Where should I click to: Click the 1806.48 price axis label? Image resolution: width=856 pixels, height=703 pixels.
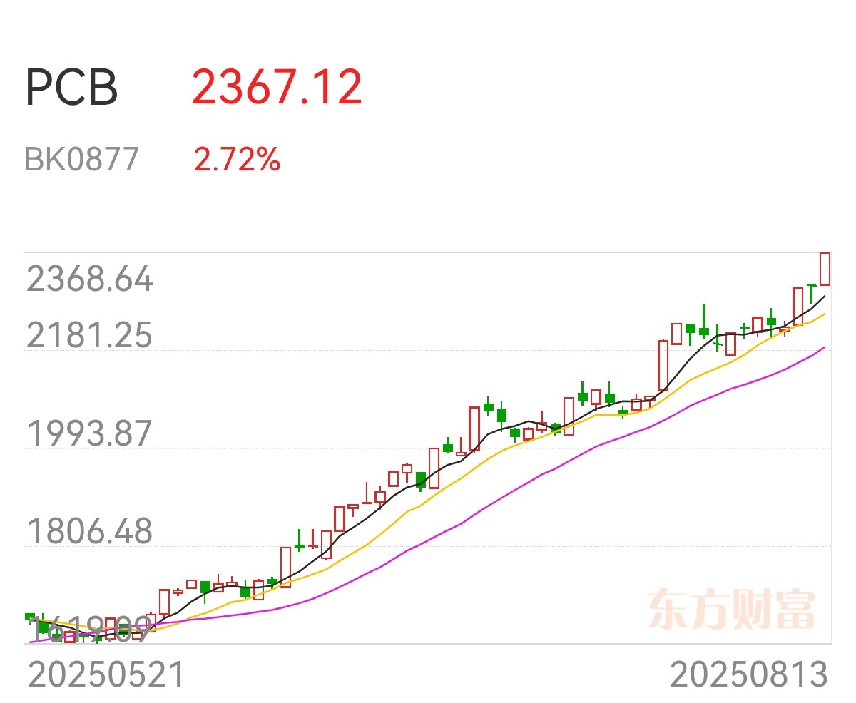pos(90,531)
